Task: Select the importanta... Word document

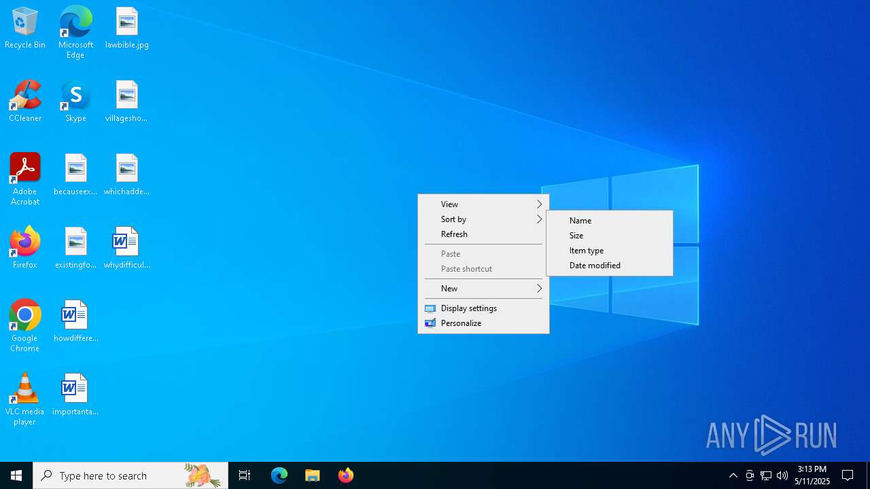Action: 75,395
